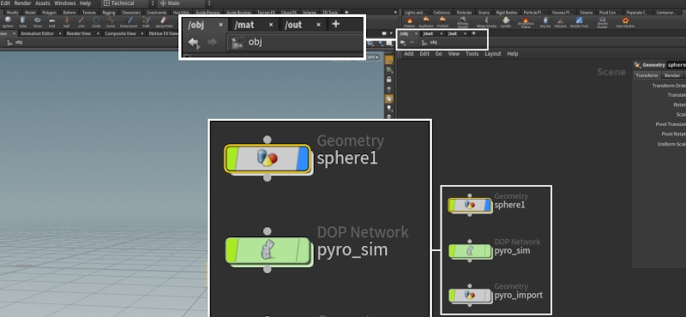
Task: Open the Layout menu in network editor
Action: (x=492, y=53)
